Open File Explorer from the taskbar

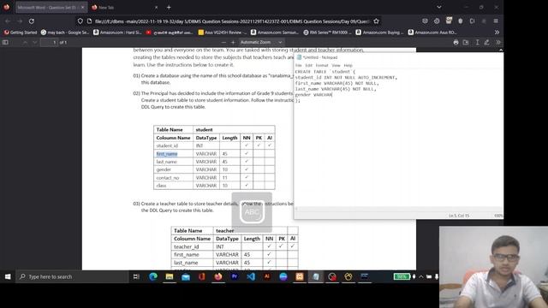170,276
